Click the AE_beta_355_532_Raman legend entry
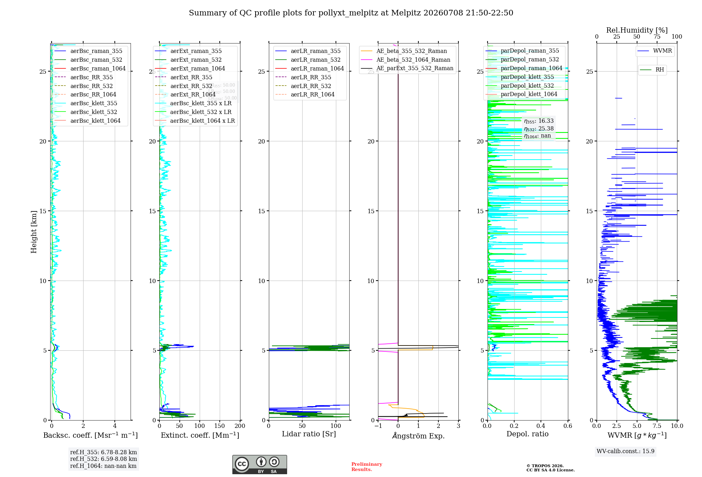This screenshot has width=702, height=477. pyautogui.click(x=404, y=51)
